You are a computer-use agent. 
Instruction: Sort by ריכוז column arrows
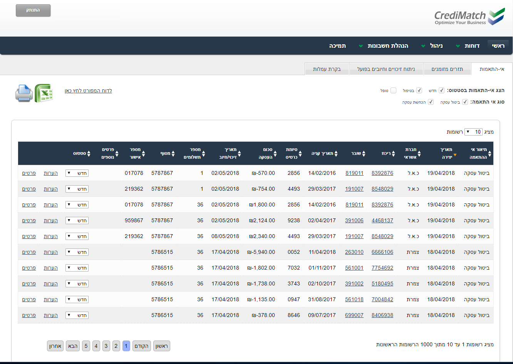pos(393,153)
